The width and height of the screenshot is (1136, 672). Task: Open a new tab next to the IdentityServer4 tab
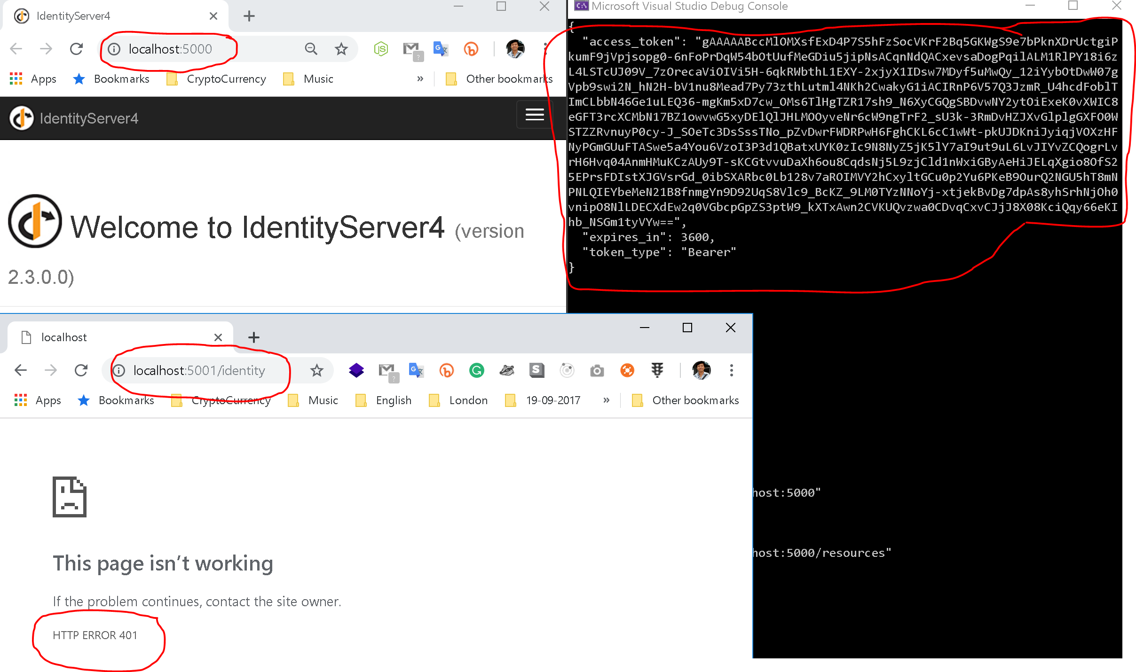tap(249, 16)
